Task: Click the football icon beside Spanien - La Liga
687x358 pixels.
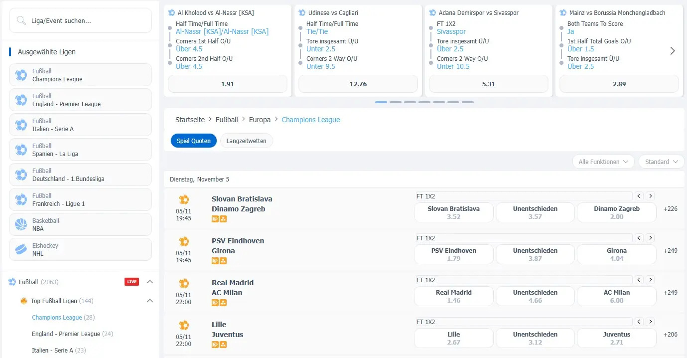Action: pyautogui.click(x=21, y=150)
